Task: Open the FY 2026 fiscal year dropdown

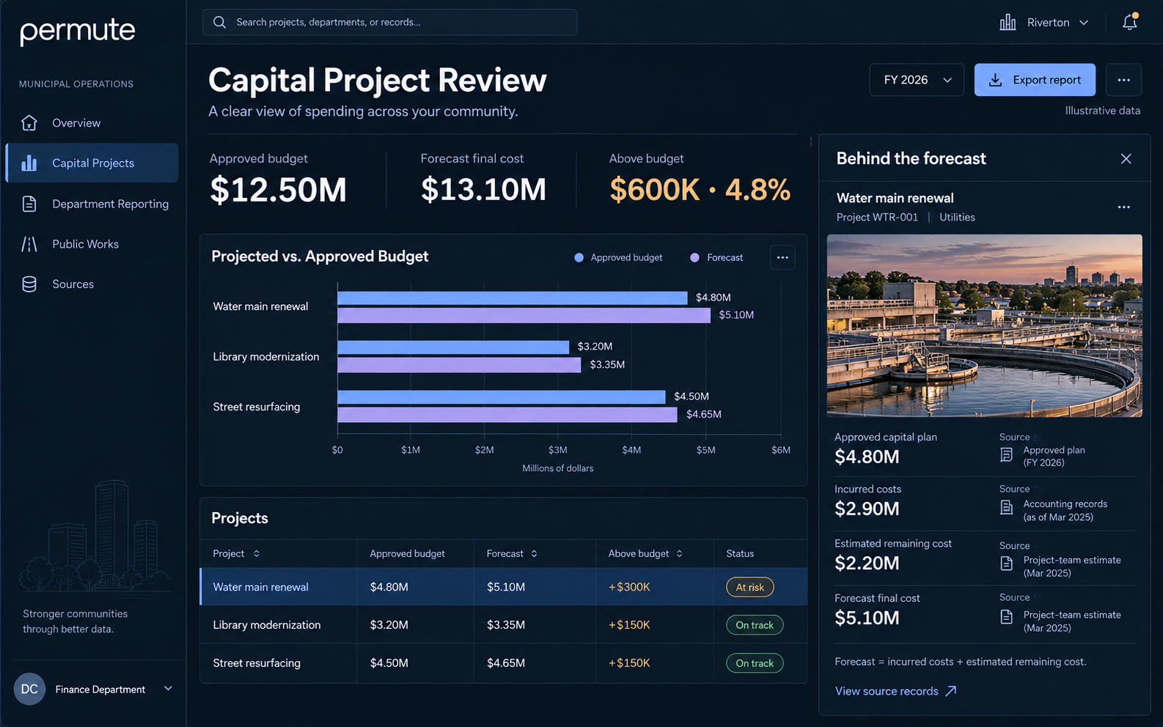Action: (x=917, y=80)
